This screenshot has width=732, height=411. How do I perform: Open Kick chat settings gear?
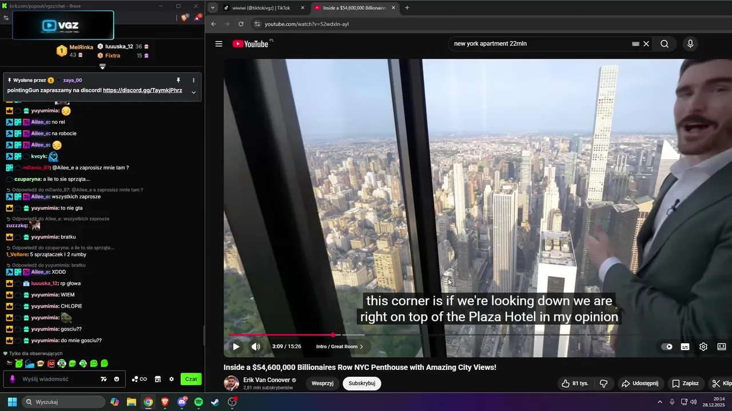171,379
